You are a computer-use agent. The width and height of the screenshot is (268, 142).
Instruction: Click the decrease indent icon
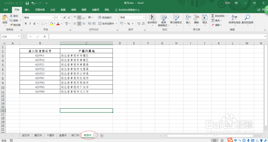coord(90,24)
